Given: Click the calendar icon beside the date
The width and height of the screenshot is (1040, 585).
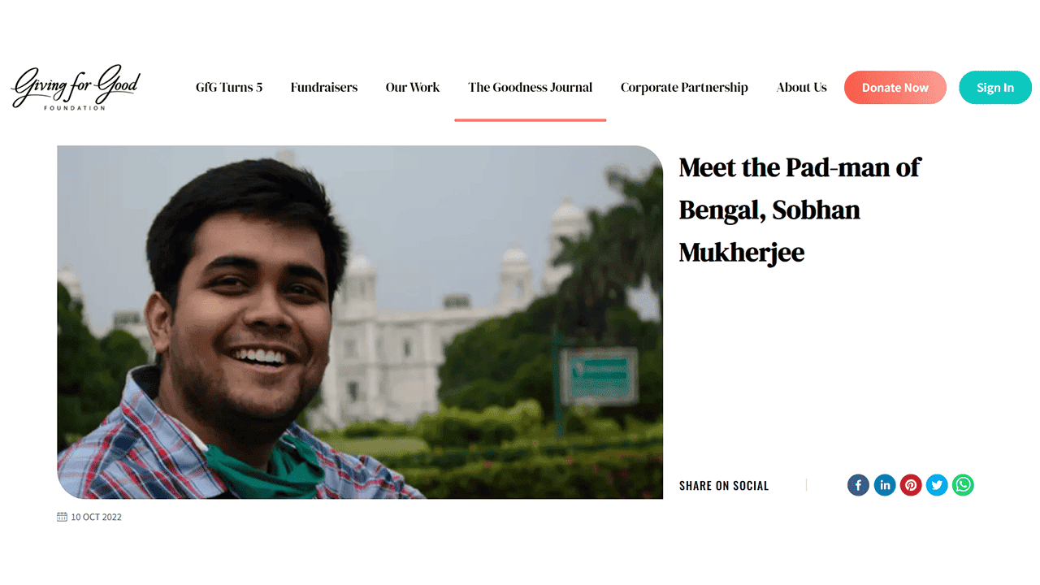Looking at the screenshot, I should pos(62,517).
